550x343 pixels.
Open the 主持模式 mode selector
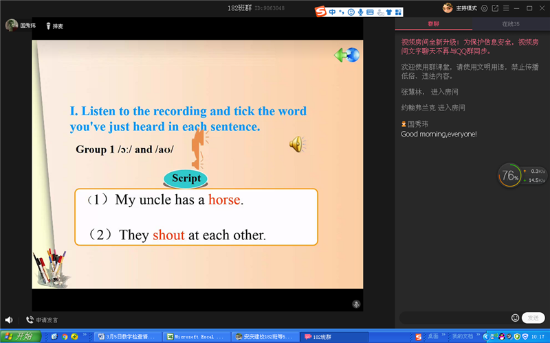(x=465, y=8)
